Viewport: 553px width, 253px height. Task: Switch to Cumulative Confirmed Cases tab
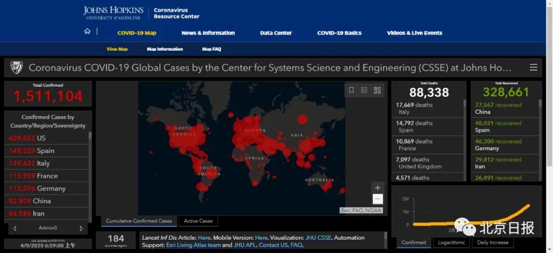[x=139, y=221]
